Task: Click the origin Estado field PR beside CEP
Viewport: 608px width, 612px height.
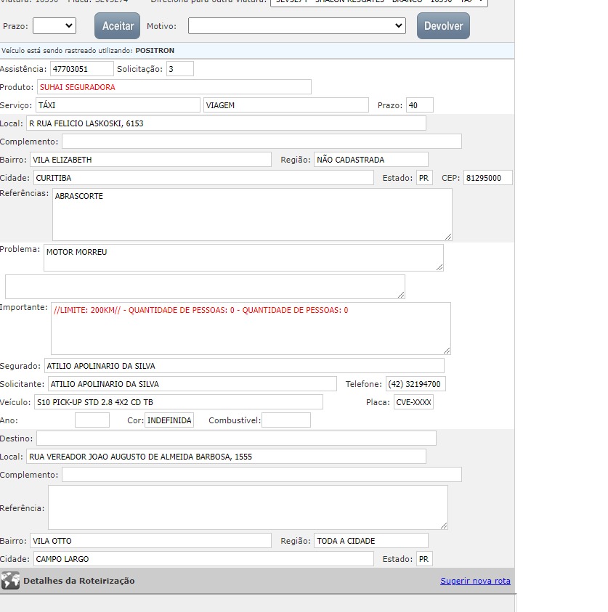Action: click(x=424, y=178)
